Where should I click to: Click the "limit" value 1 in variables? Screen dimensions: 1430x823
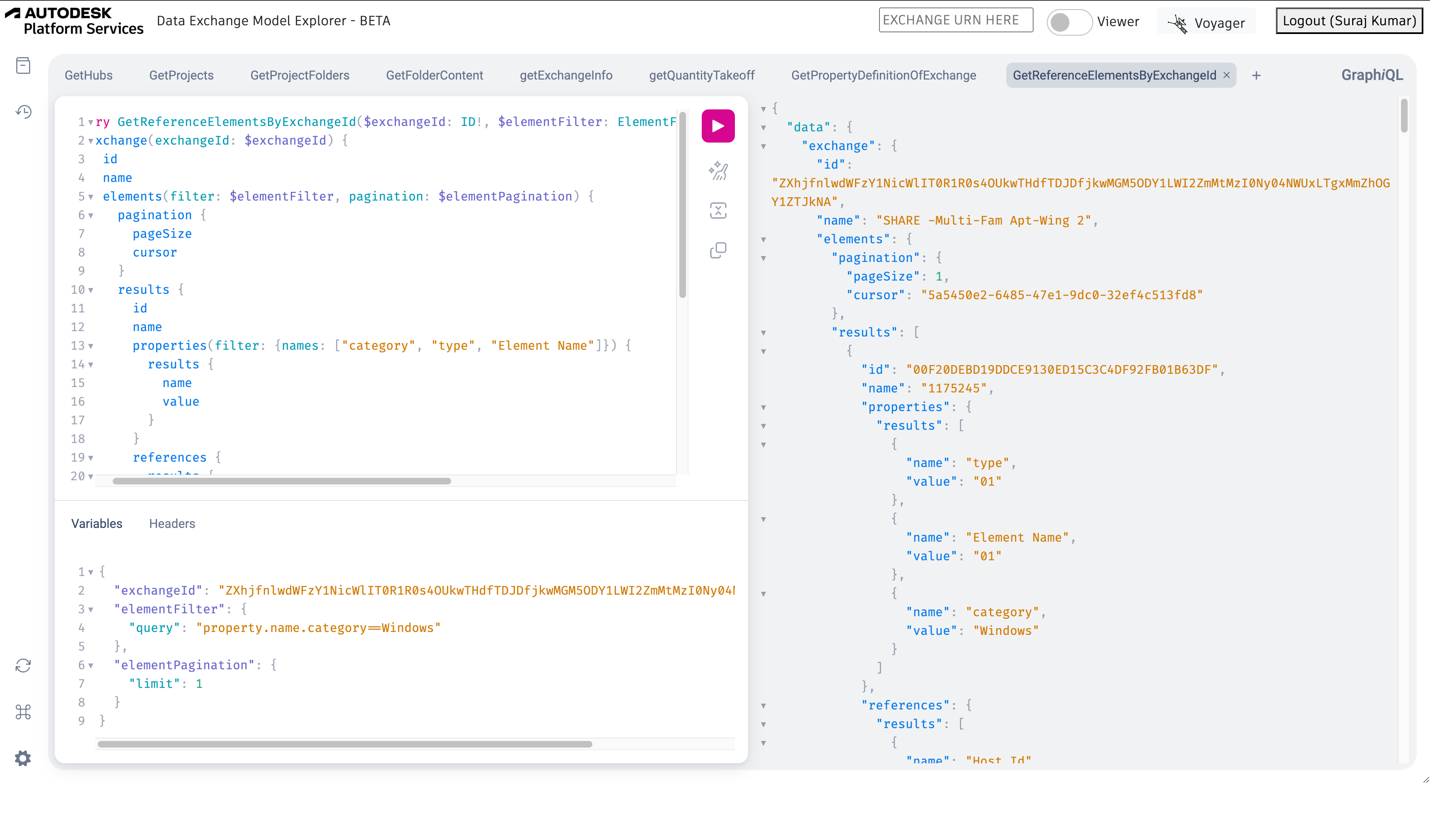pos(199,683)
